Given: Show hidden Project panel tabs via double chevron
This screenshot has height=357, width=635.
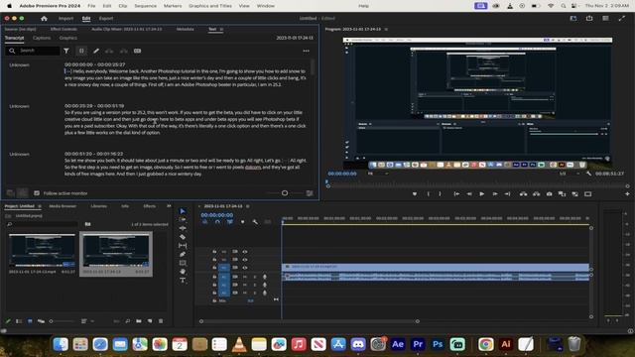Looking at the screenshot, I should (x=169, y=206).
